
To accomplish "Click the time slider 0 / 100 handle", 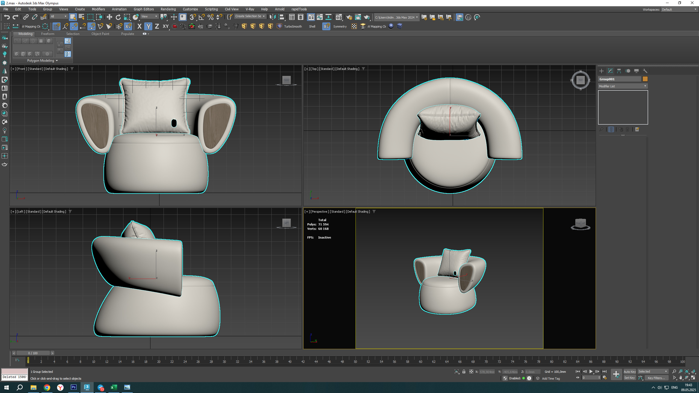I will click(x=33, y=353).
